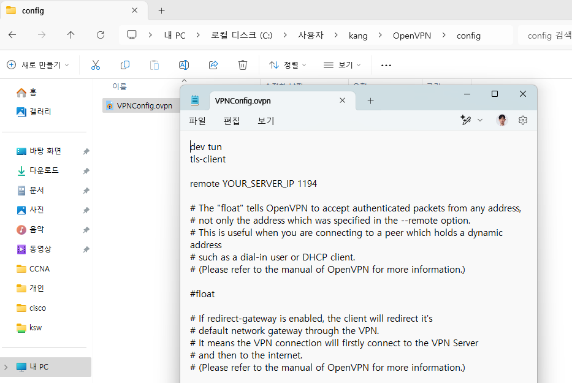The image size is (572, 383).
Task: Open the 보기 (View) menu in Notepad
Action: tap(266, 121)
